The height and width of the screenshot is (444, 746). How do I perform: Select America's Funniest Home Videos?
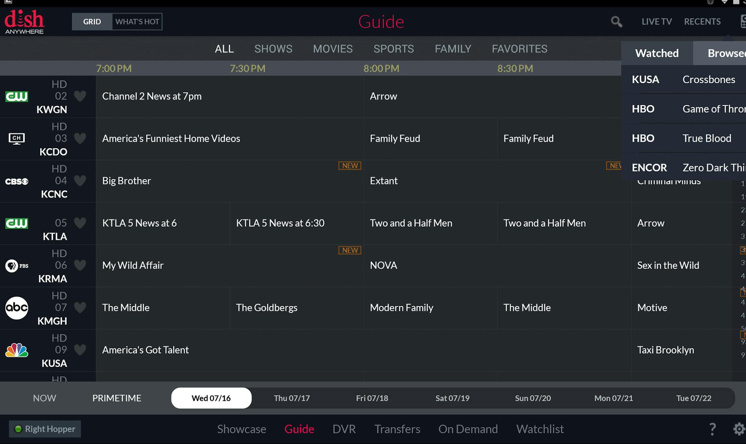tap(230, 138)
